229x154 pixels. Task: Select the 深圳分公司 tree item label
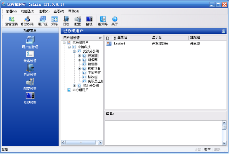(91, 86)
